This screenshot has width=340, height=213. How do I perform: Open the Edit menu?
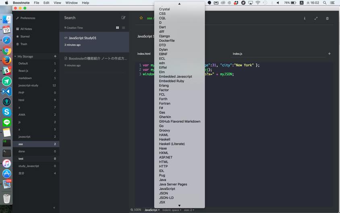pos(46,3)
